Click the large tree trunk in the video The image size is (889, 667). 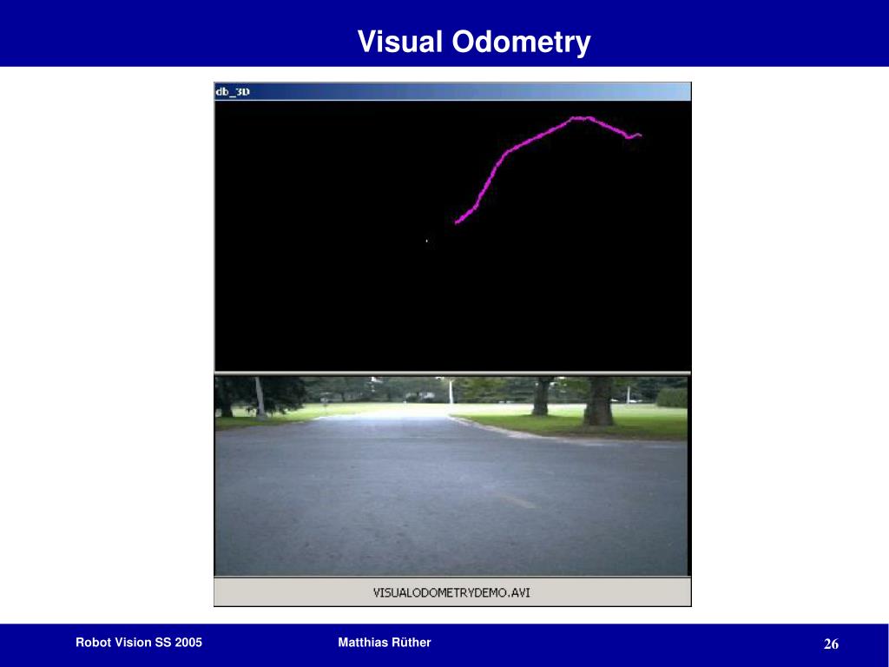click(x=599, y=401)
